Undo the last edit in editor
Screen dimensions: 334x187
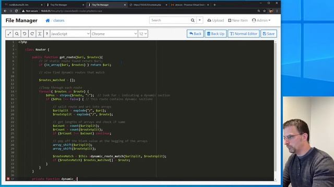point(25,34)
